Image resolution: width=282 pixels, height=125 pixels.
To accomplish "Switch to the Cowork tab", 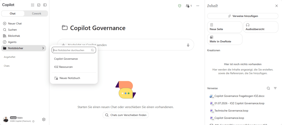I will tap(37, 13).
